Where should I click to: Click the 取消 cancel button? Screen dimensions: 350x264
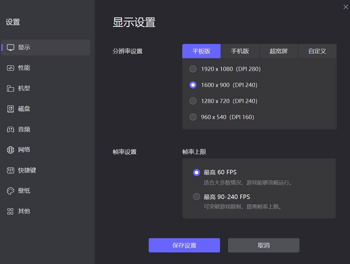click(x=263, y=245)
